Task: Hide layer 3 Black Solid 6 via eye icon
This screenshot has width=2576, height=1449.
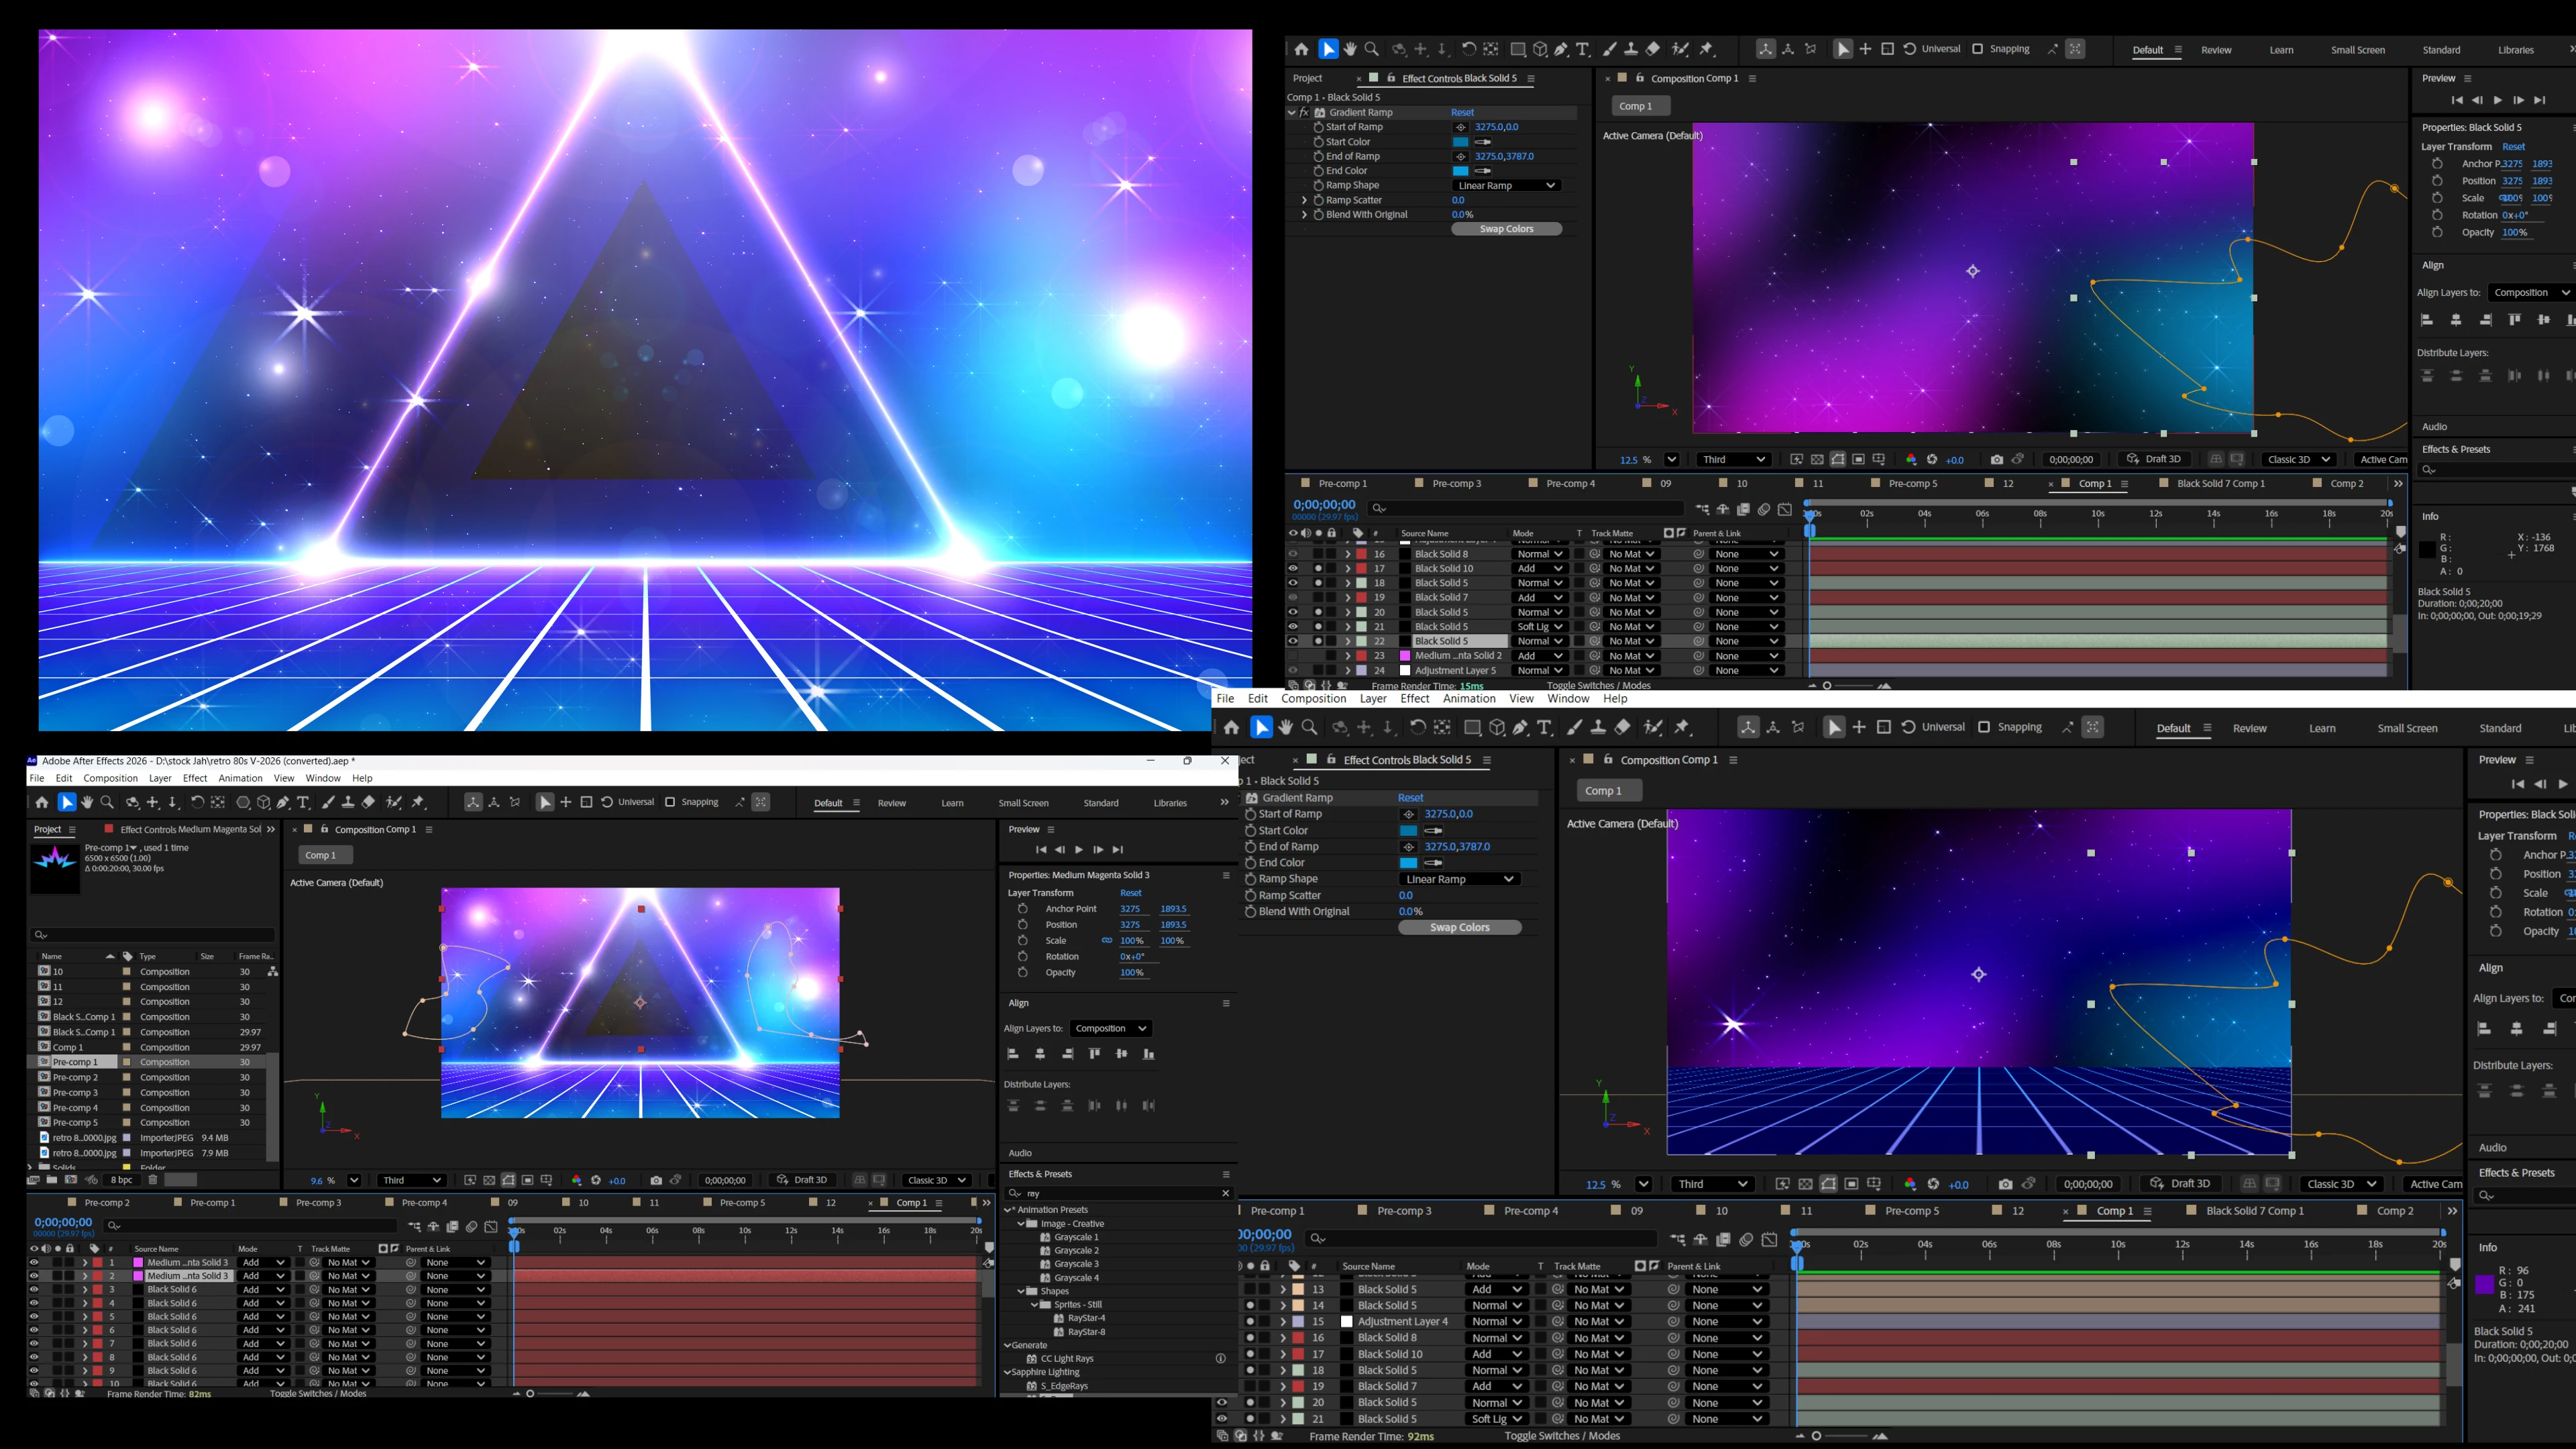Action: [x=34, y=1290]
